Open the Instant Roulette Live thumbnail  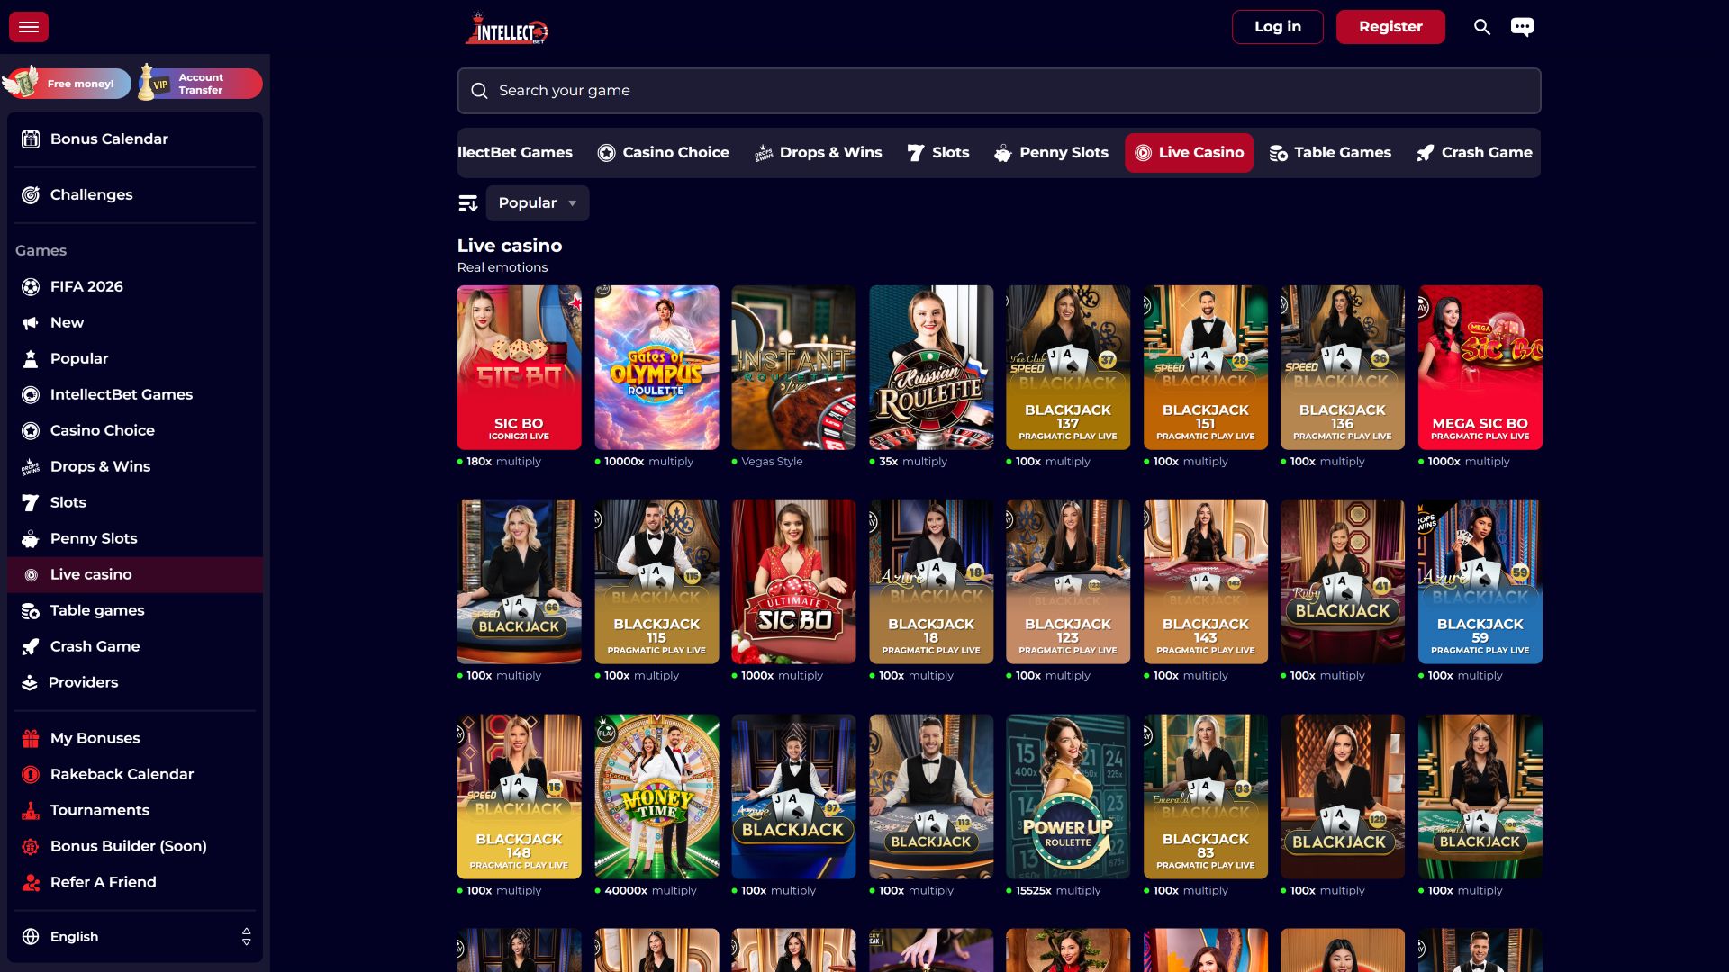click(793, 367)
